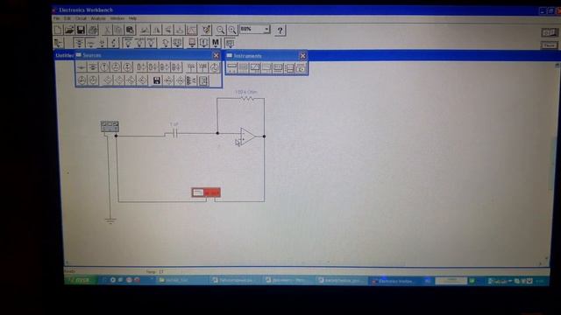Create a new circuit file

58,30
